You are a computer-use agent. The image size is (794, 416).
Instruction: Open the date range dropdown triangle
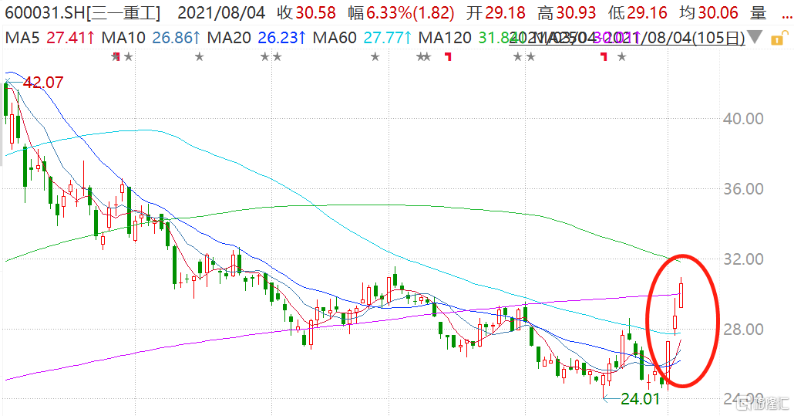tap(755, 38)
